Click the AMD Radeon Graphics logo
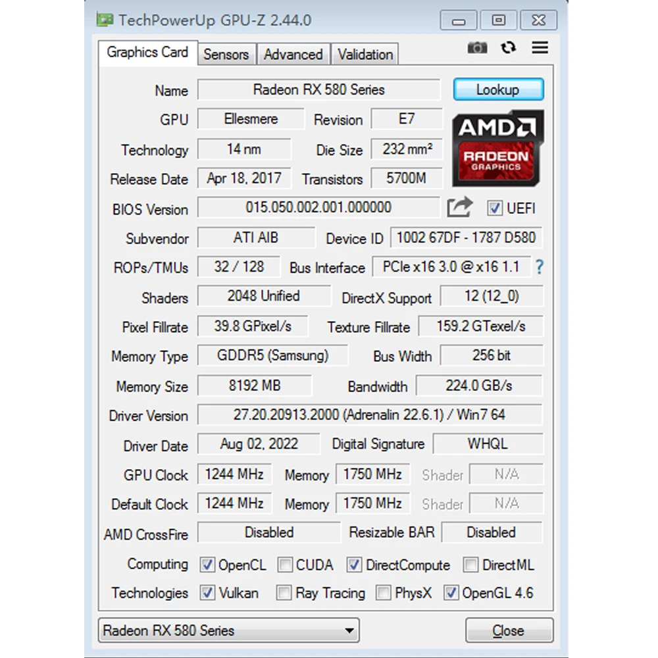The width and height of the screenshot is (658, 658). [497, 148]
